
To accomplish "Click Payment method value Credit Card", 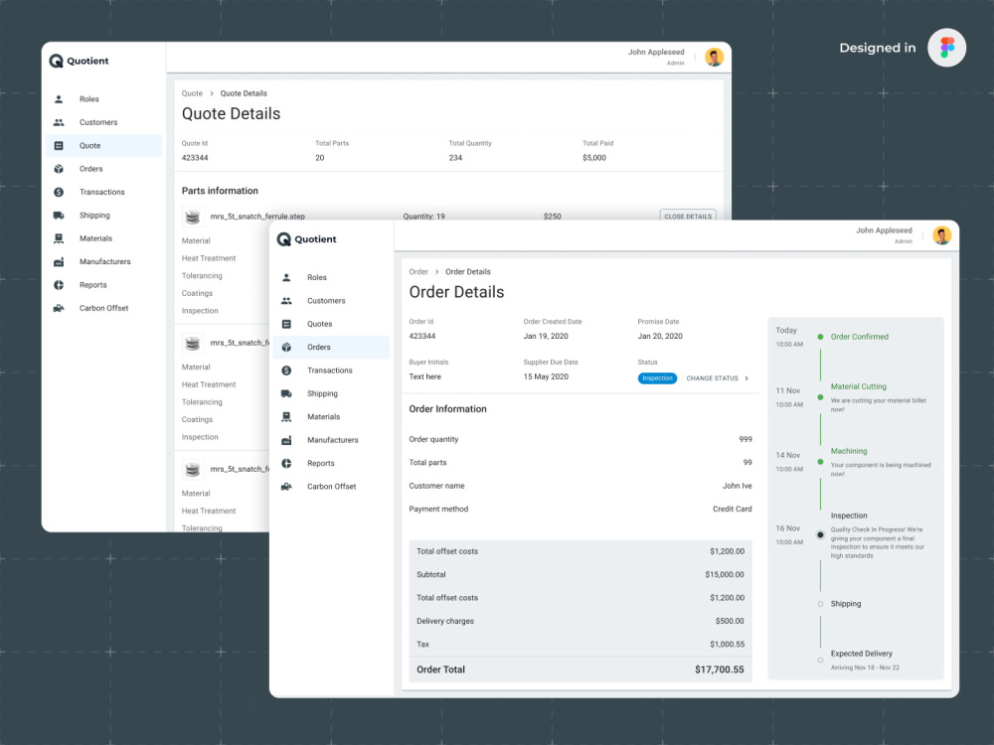I will pos(733,510).
